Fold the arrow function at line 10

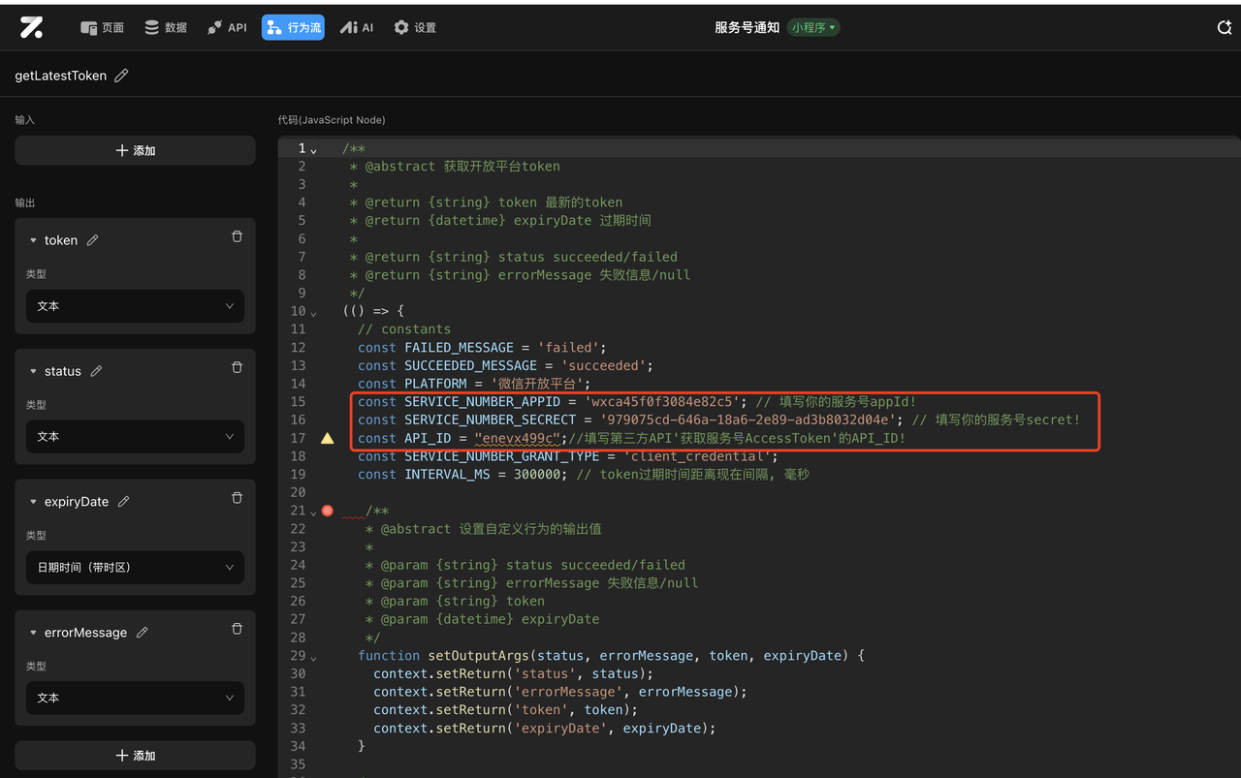coord(313,312)
